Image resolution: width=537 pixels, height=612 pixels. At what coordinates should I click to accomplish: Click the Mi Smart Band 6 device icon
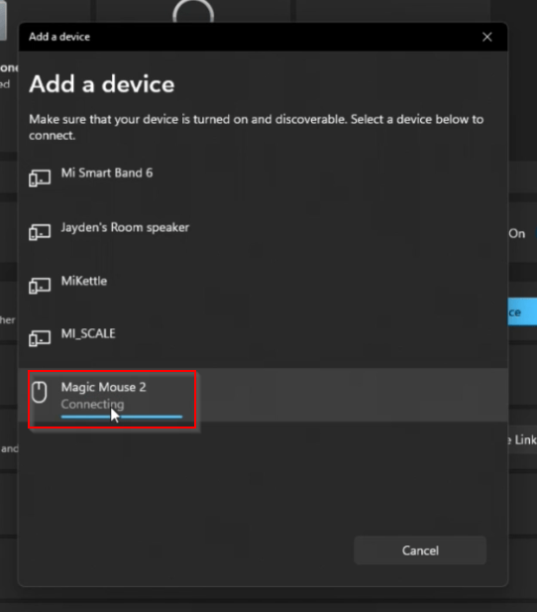(x=40, y=178)
